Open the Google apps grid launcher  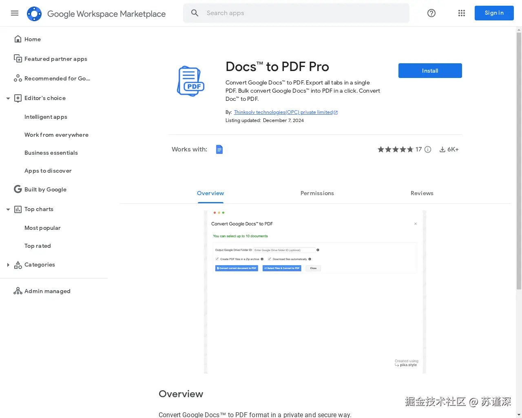pyautogui.click(x=461, y=13)
